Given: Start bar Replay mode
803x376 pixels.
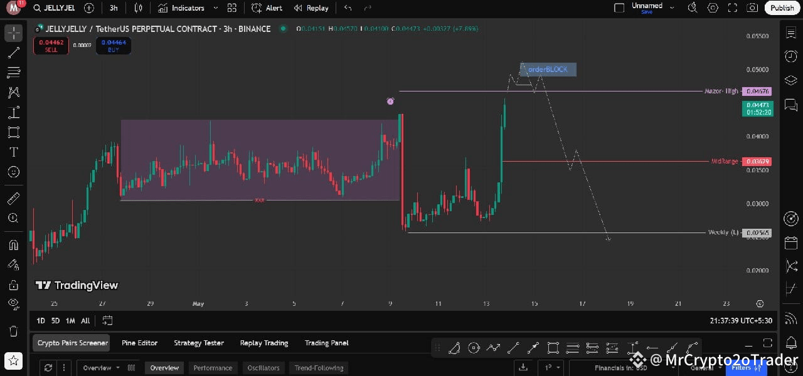Looking at the screenshot, I should (311, 8).
